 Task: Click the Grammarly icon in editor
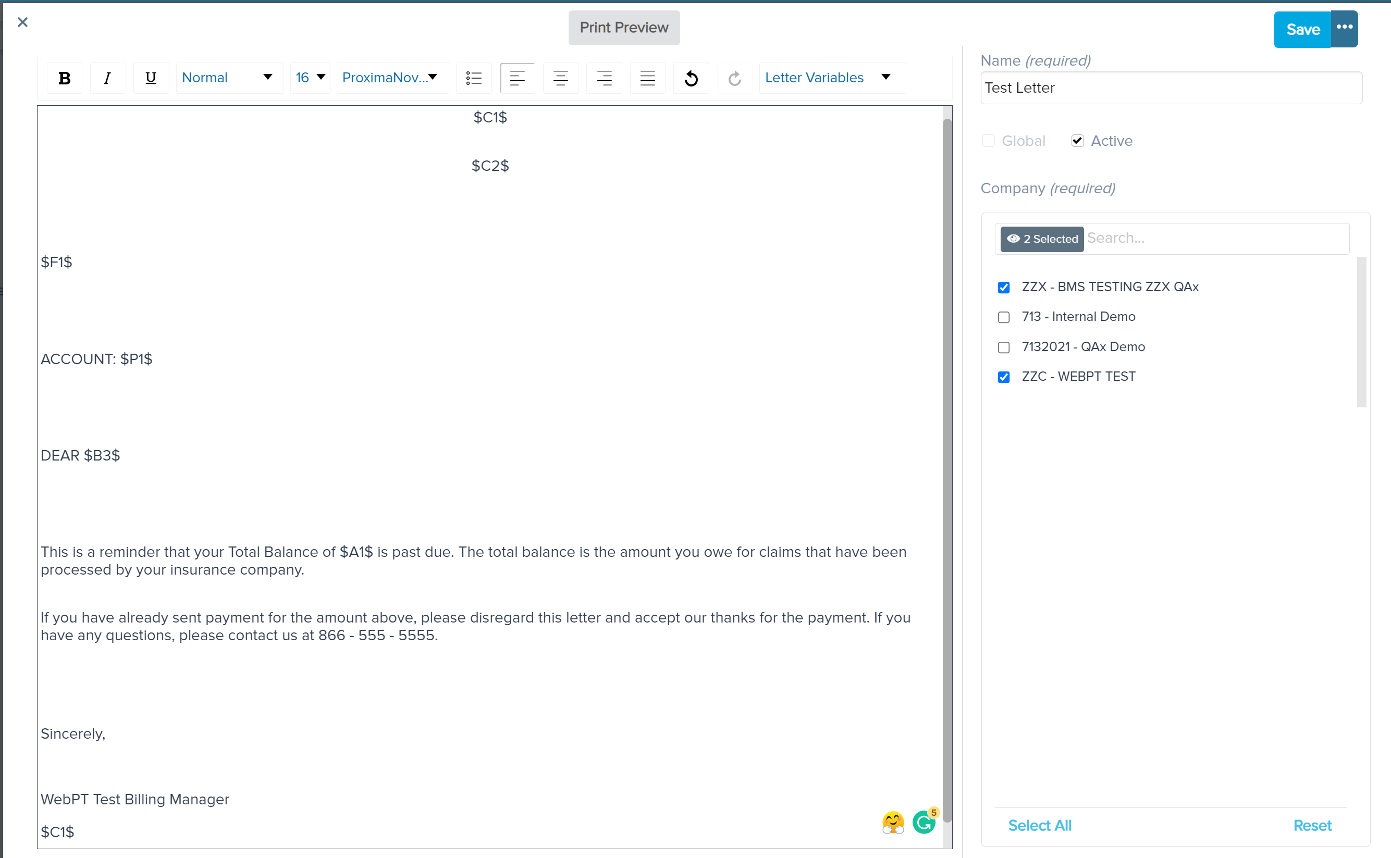point(925,821)
